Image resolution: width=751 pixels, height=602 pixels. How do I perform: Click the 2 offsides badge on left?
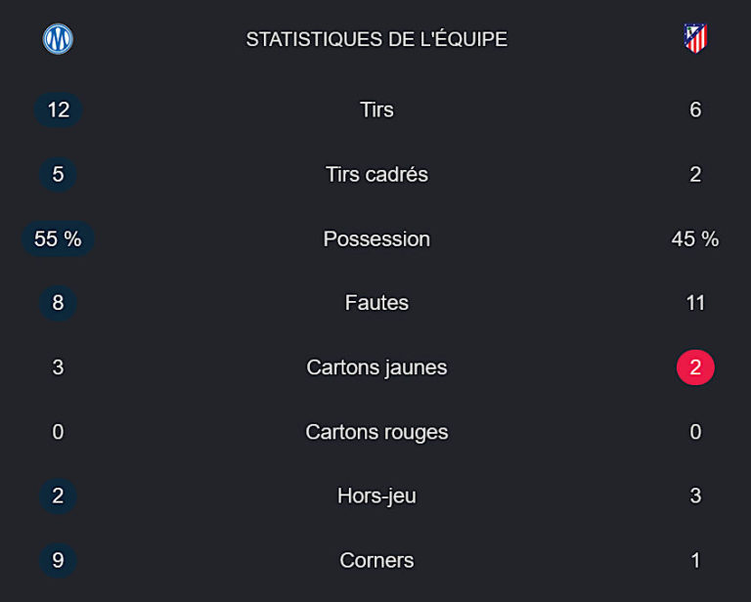tap(58, 495)
